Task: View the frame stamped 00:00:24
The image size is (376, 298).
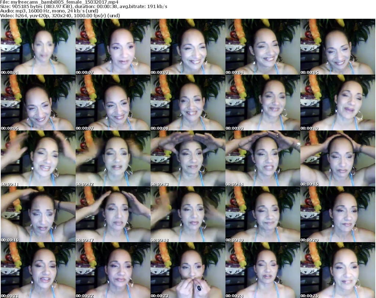Action: (x=263, y=270)
